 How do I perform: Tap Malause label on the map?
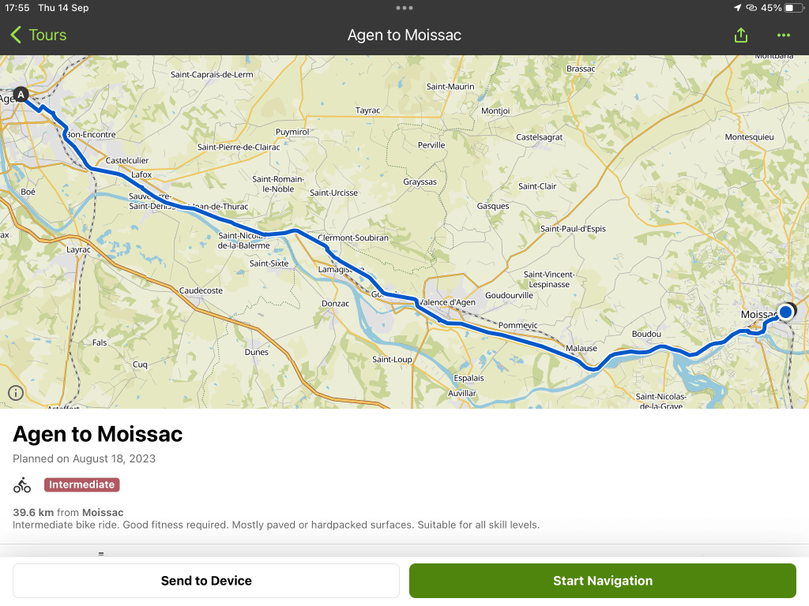point(581,348)
